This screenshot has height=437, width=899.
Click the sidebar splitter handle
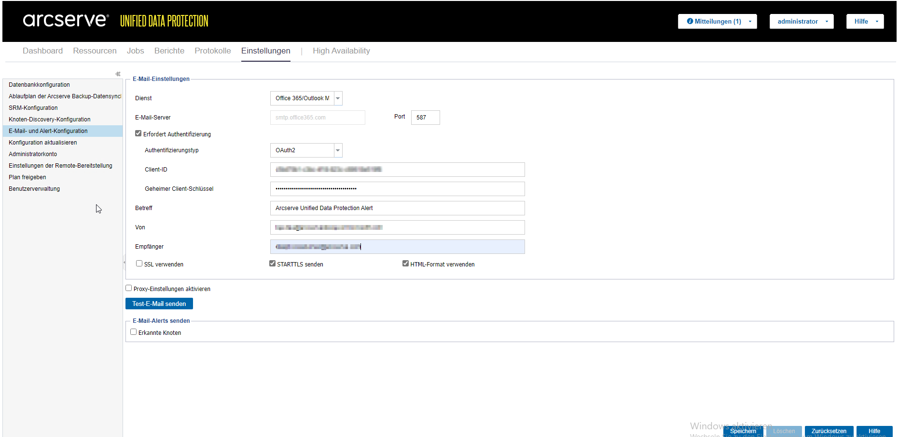(124, 263)
